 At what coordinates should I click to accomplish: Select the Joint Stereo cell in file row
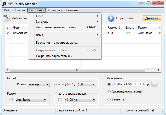(145, 33)
